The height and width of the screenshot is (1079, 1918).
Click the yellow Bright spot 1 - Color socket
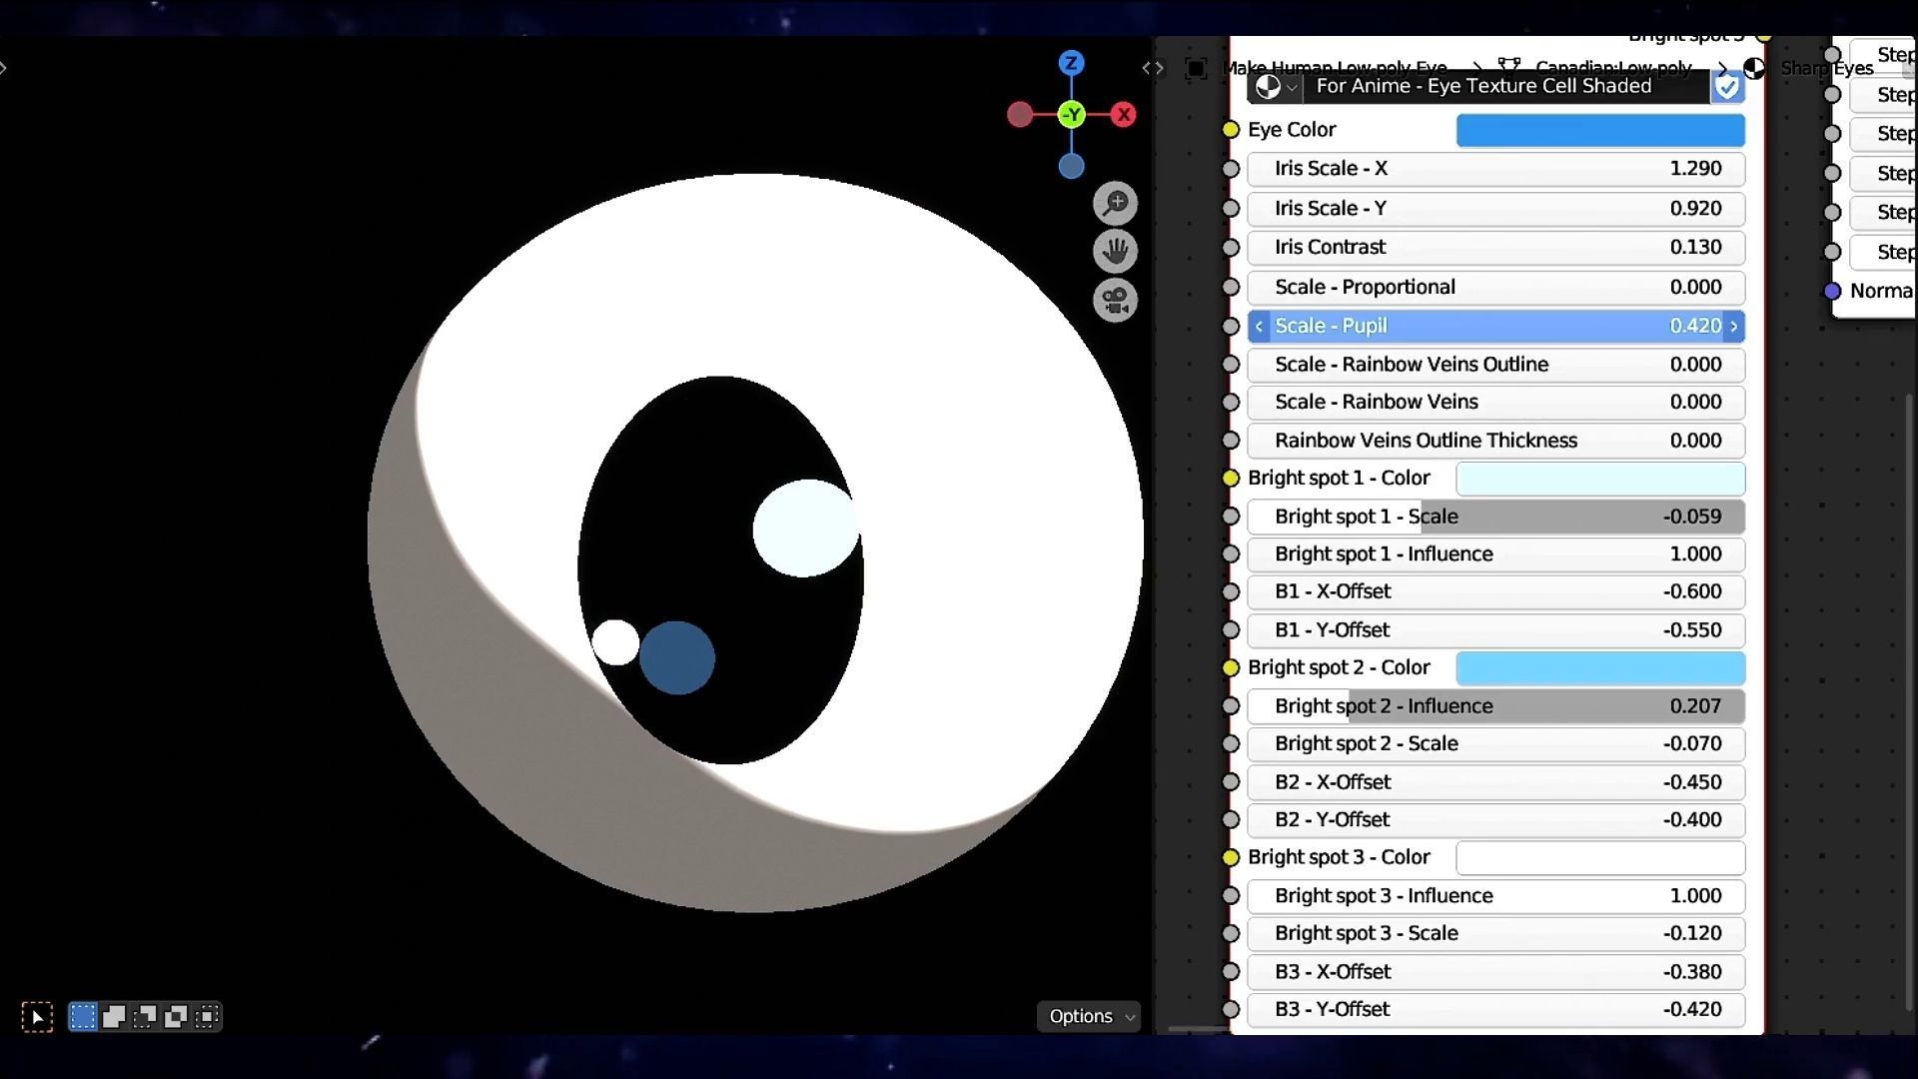tap(1231, 479)
